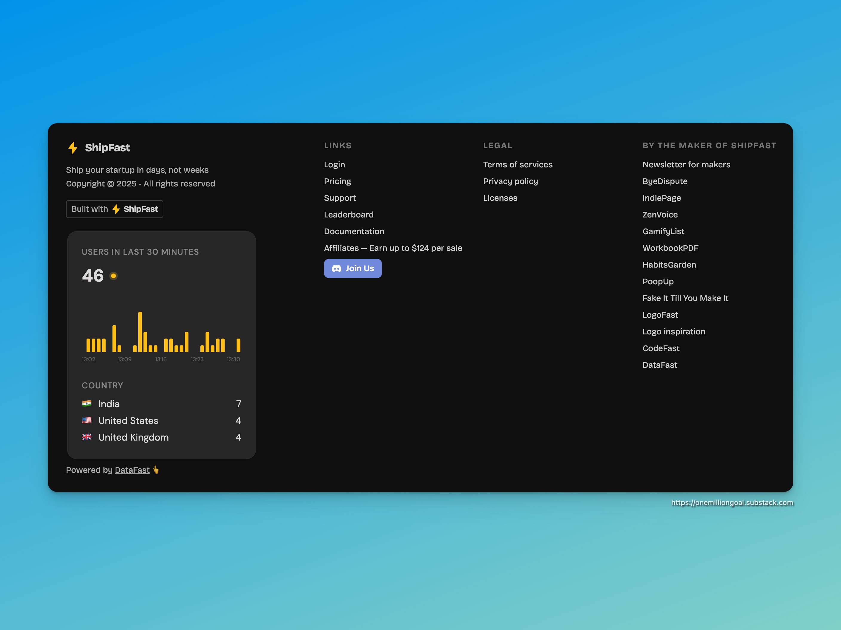The height and width of the screenshot is (630, 841).
Task: Go to the Pricing page link
Action: (x=337, y=181)
